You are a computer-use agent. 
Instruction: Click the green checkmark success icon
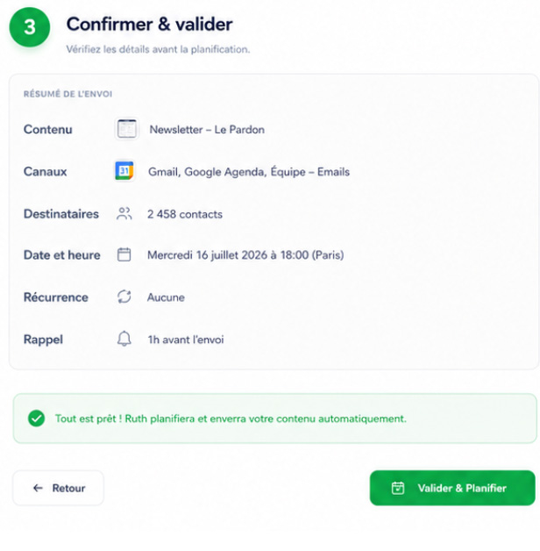(36, 419)
